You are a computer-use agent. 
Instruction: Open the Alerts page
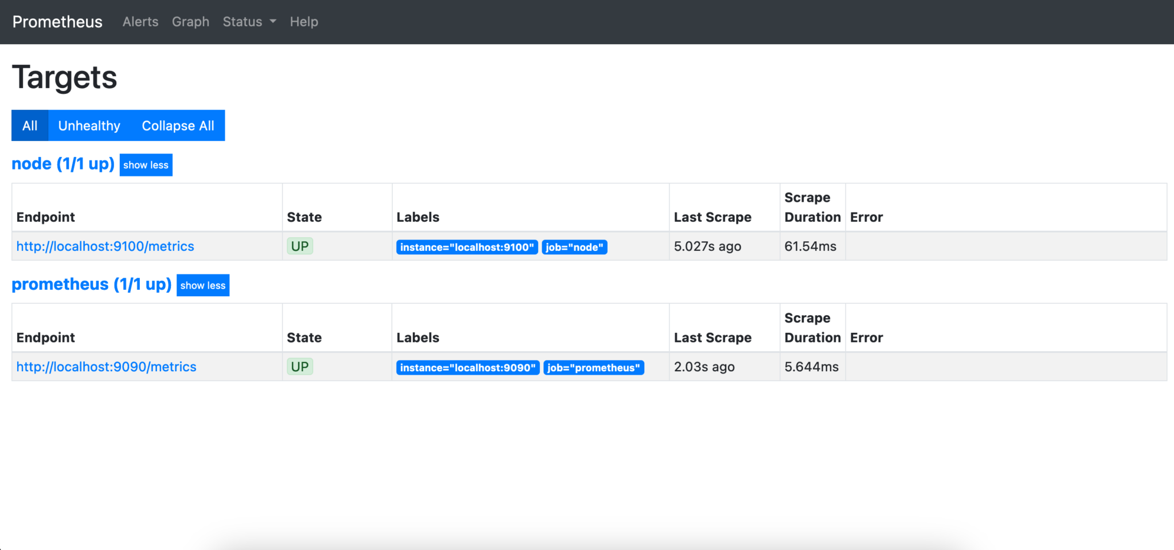[140, 22]
